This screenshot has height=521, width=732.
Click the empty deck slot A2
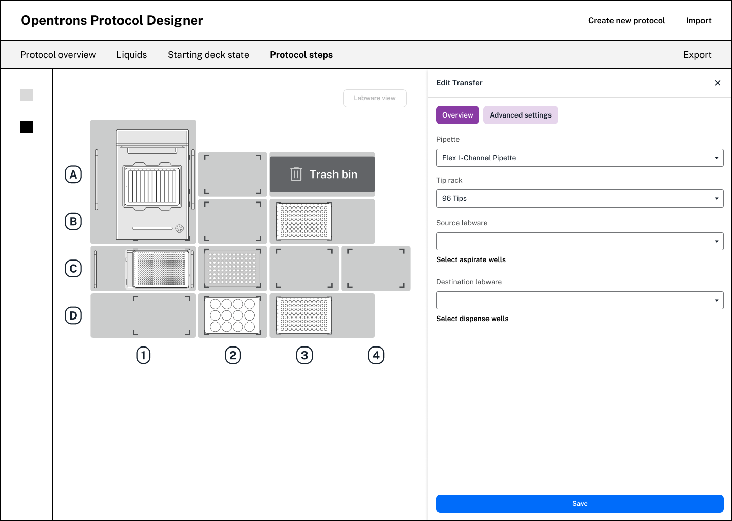click(233, 175)
